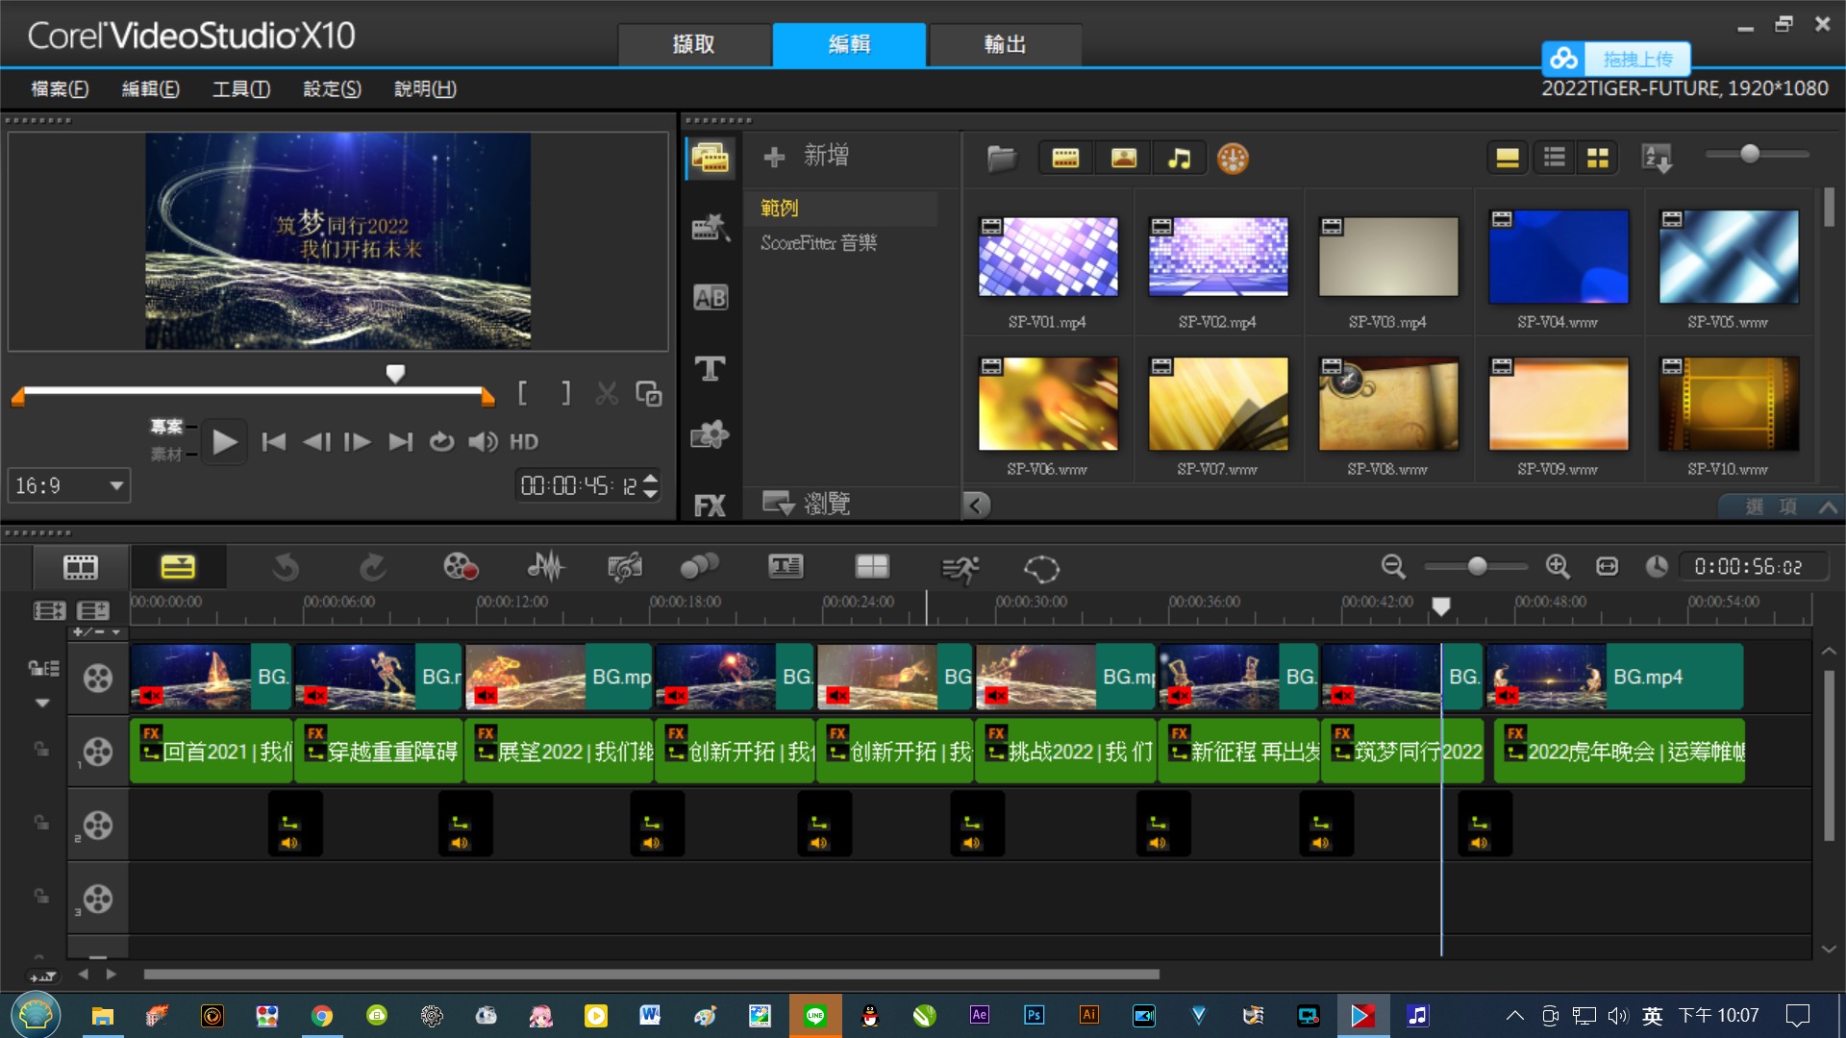Select SP-V01.mp4 thumbnail

coord(1048,257)
